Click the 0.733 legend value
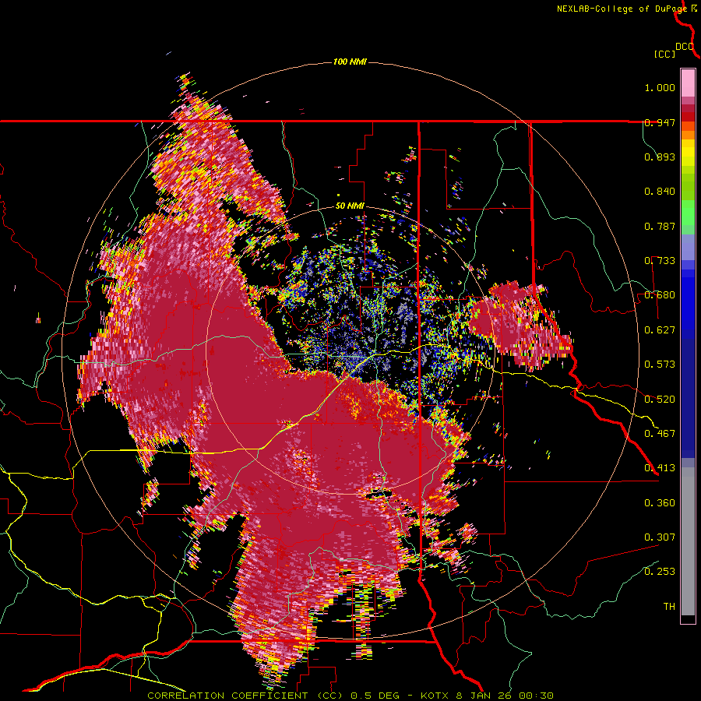 click(660, 261)
